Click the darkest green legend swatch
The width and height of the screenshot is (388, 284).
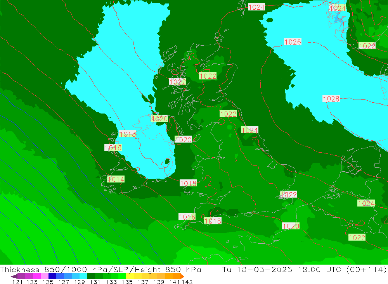click(91, 276)
